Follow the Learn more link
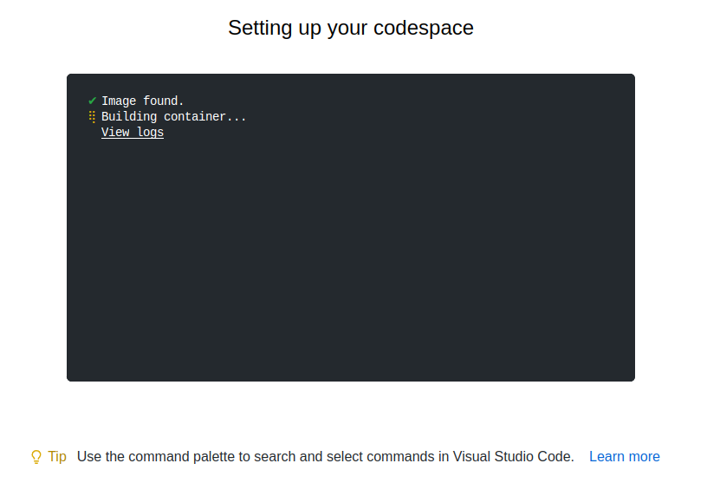The height and width of the screenshot is (496, 707). [x=624, y=457]
